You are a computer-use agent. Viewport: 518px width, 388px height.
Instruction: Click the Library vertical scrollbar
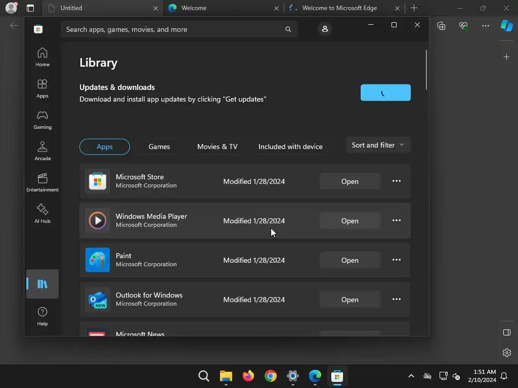click(x=426, y=70)
